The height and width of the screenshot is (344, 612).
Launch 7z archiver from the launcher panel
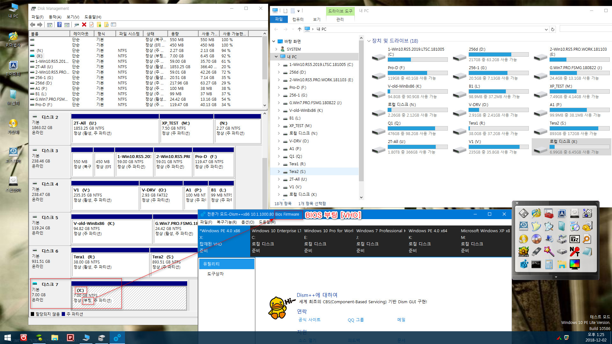(x=575, y=239)
